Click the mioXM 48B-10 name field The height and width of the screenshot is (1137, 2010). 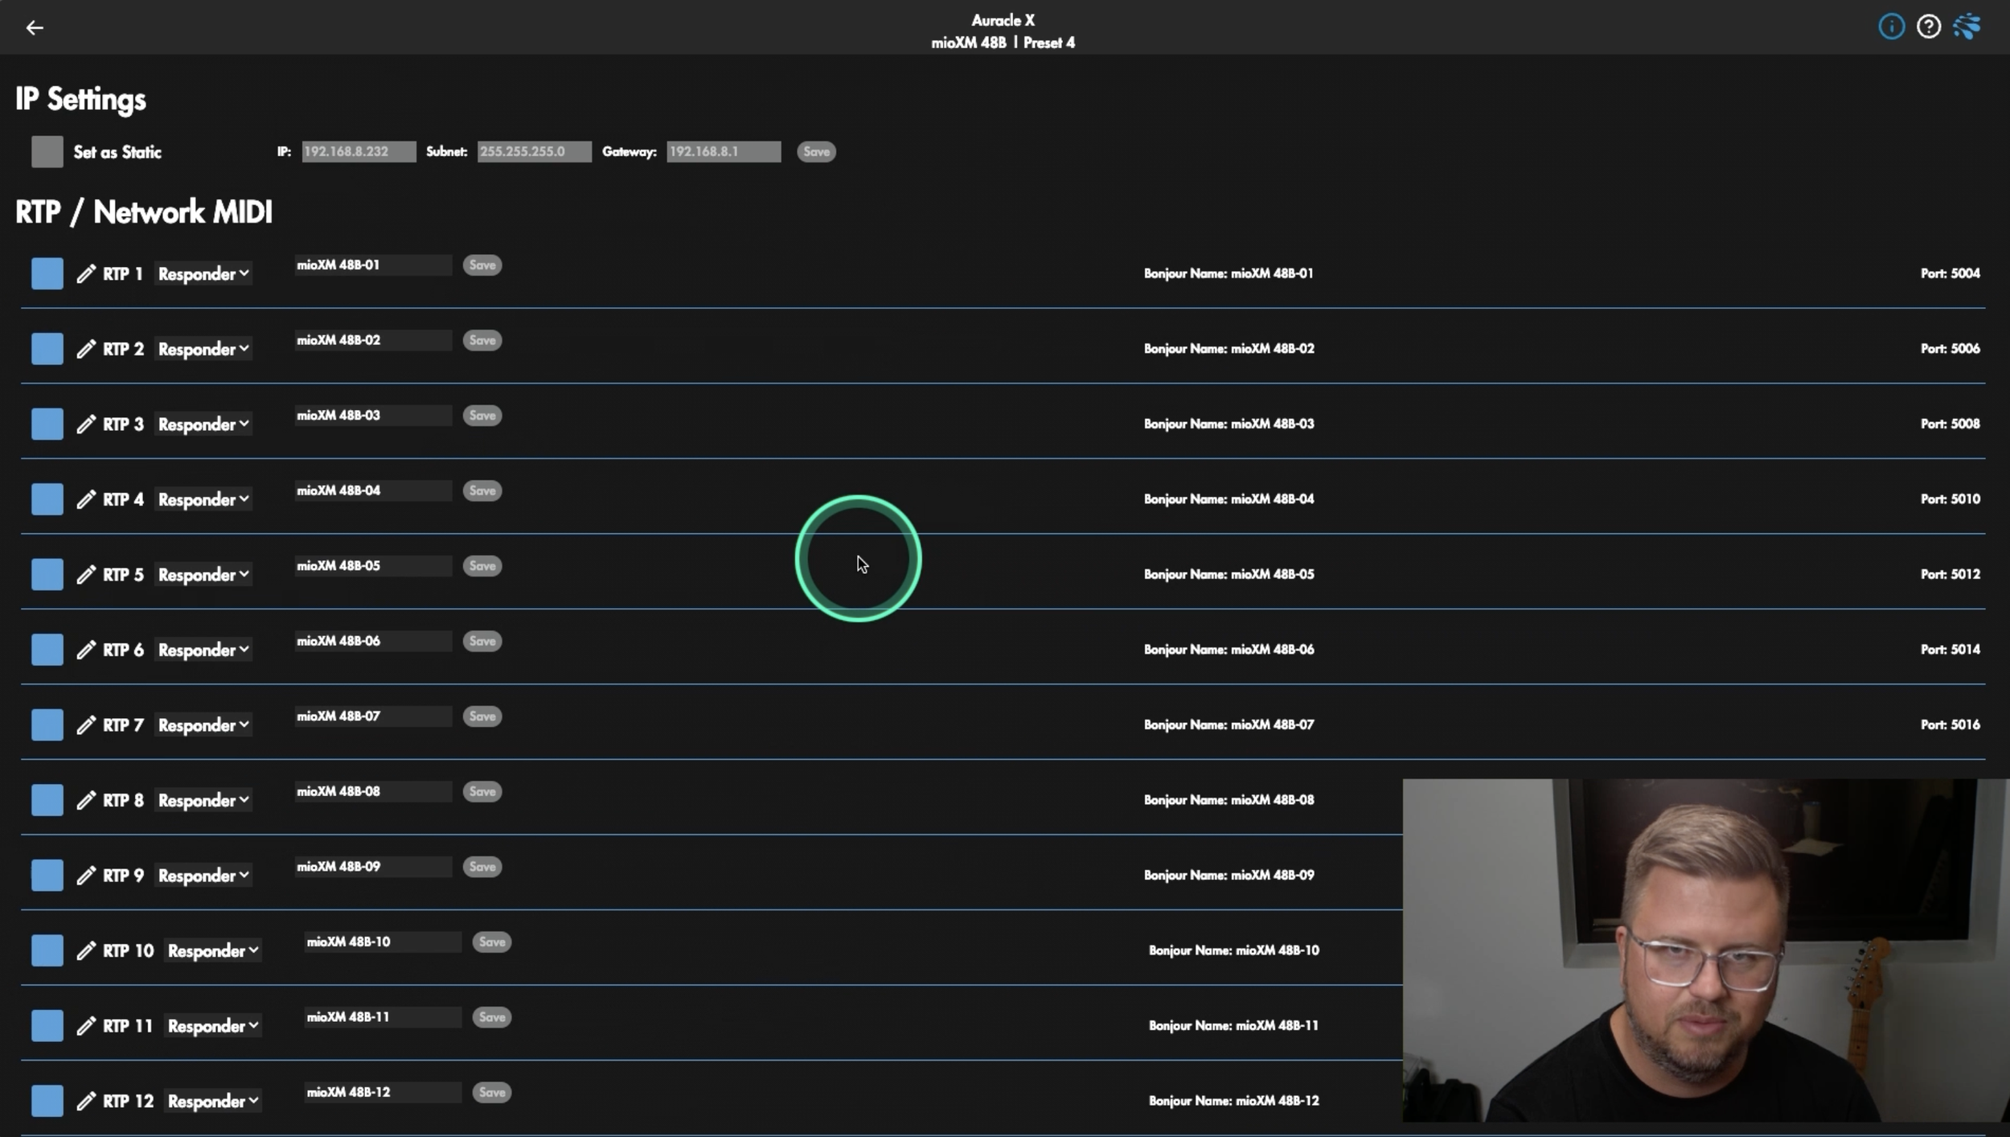click(x=383, y=942)
